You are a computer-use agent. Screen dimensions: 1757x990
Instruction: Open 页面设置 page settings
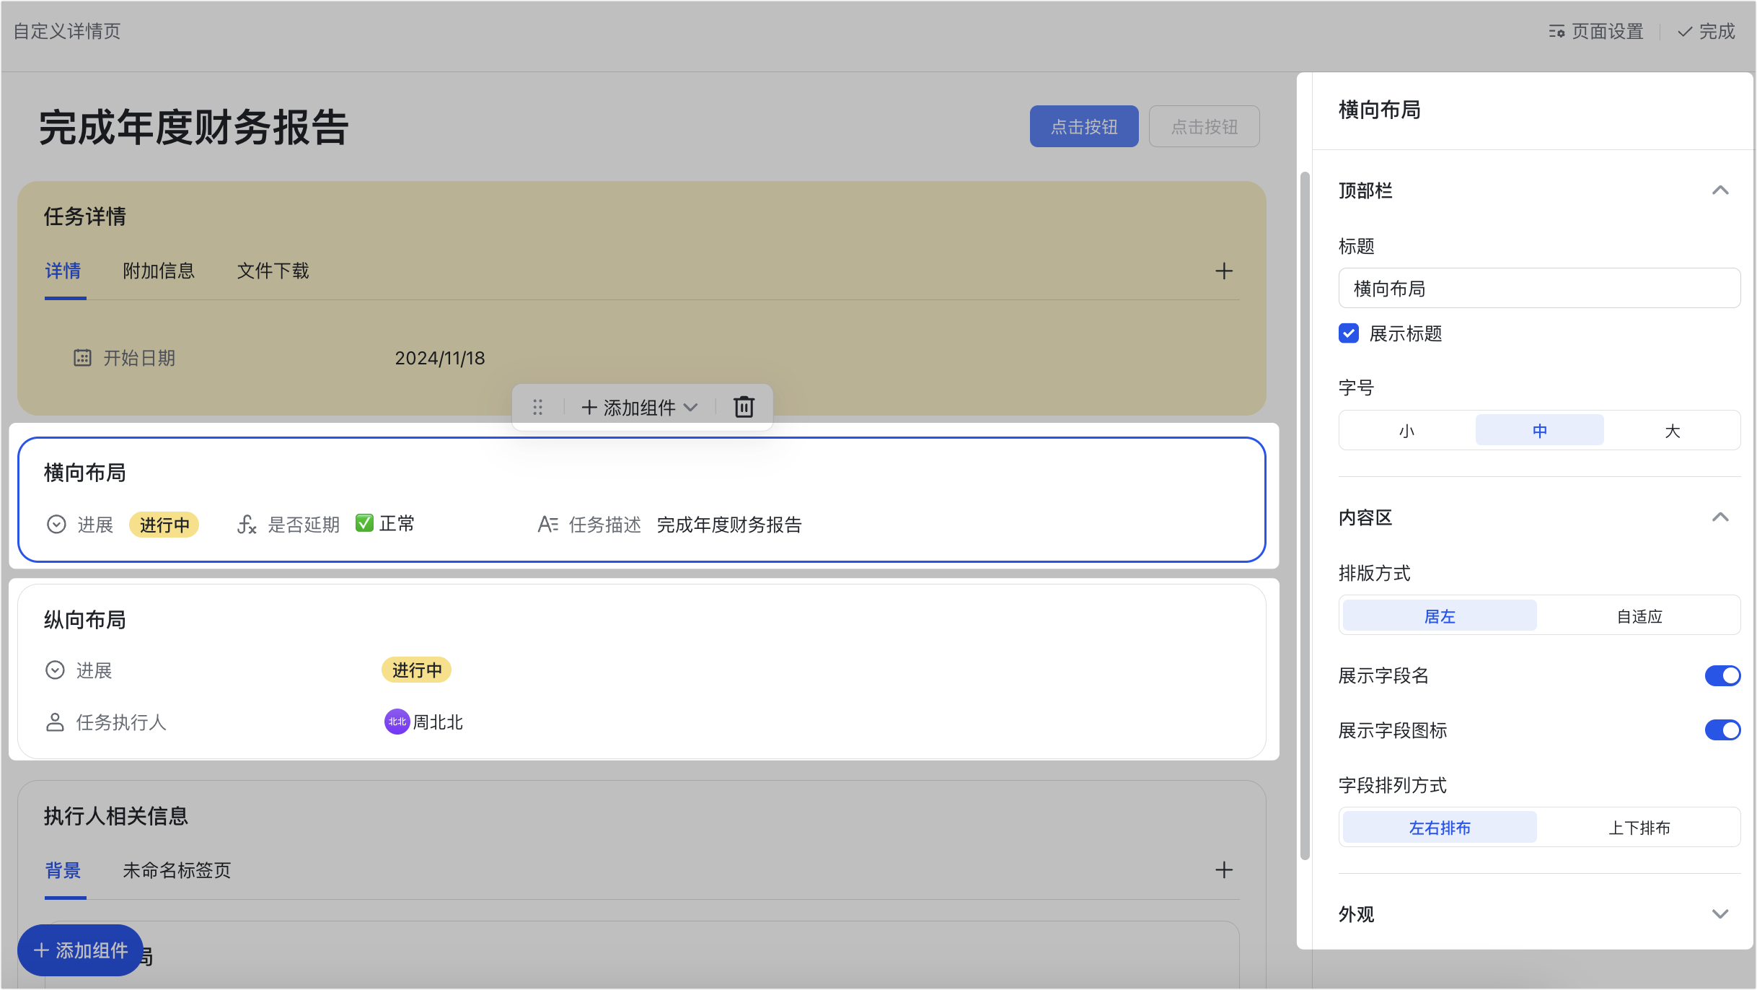coord(1595,32)
